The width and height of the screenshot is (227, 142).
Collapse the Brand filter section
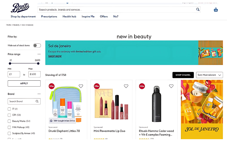[39, 94]
